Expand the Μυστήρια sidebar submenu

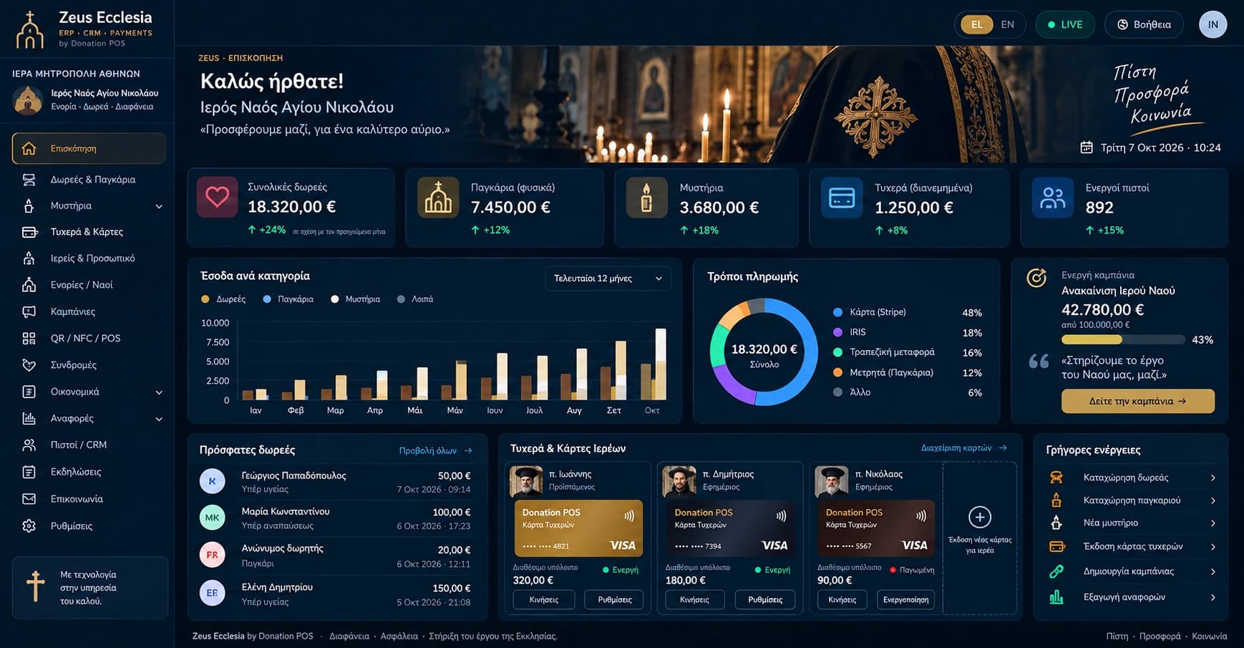click(x=159, y=206)
